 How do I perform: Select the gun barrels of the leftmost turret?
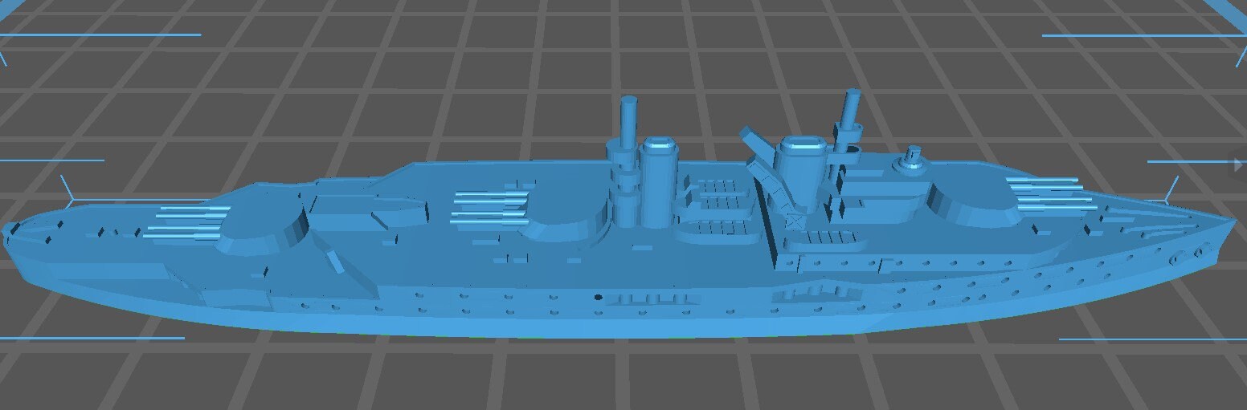point(186,223)
